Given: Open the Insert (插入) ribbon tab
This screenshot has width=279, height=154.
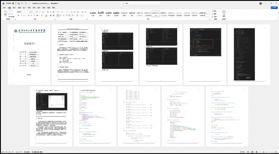Looking at the screenshot, I should coord(14,8).
